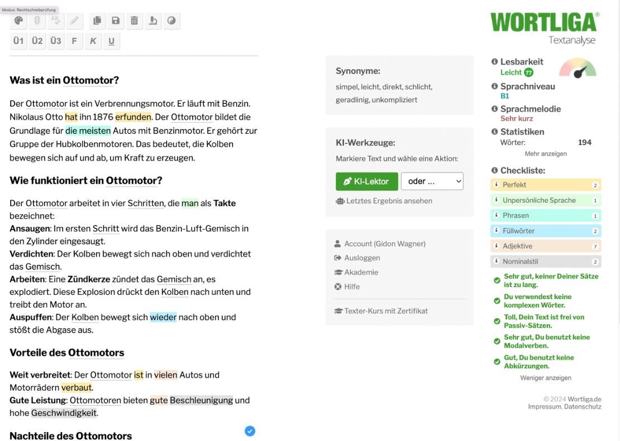Show more statistics via Mehr anzeigen
The height and width of the screenshot is (441, 620).
click(545, 154)
